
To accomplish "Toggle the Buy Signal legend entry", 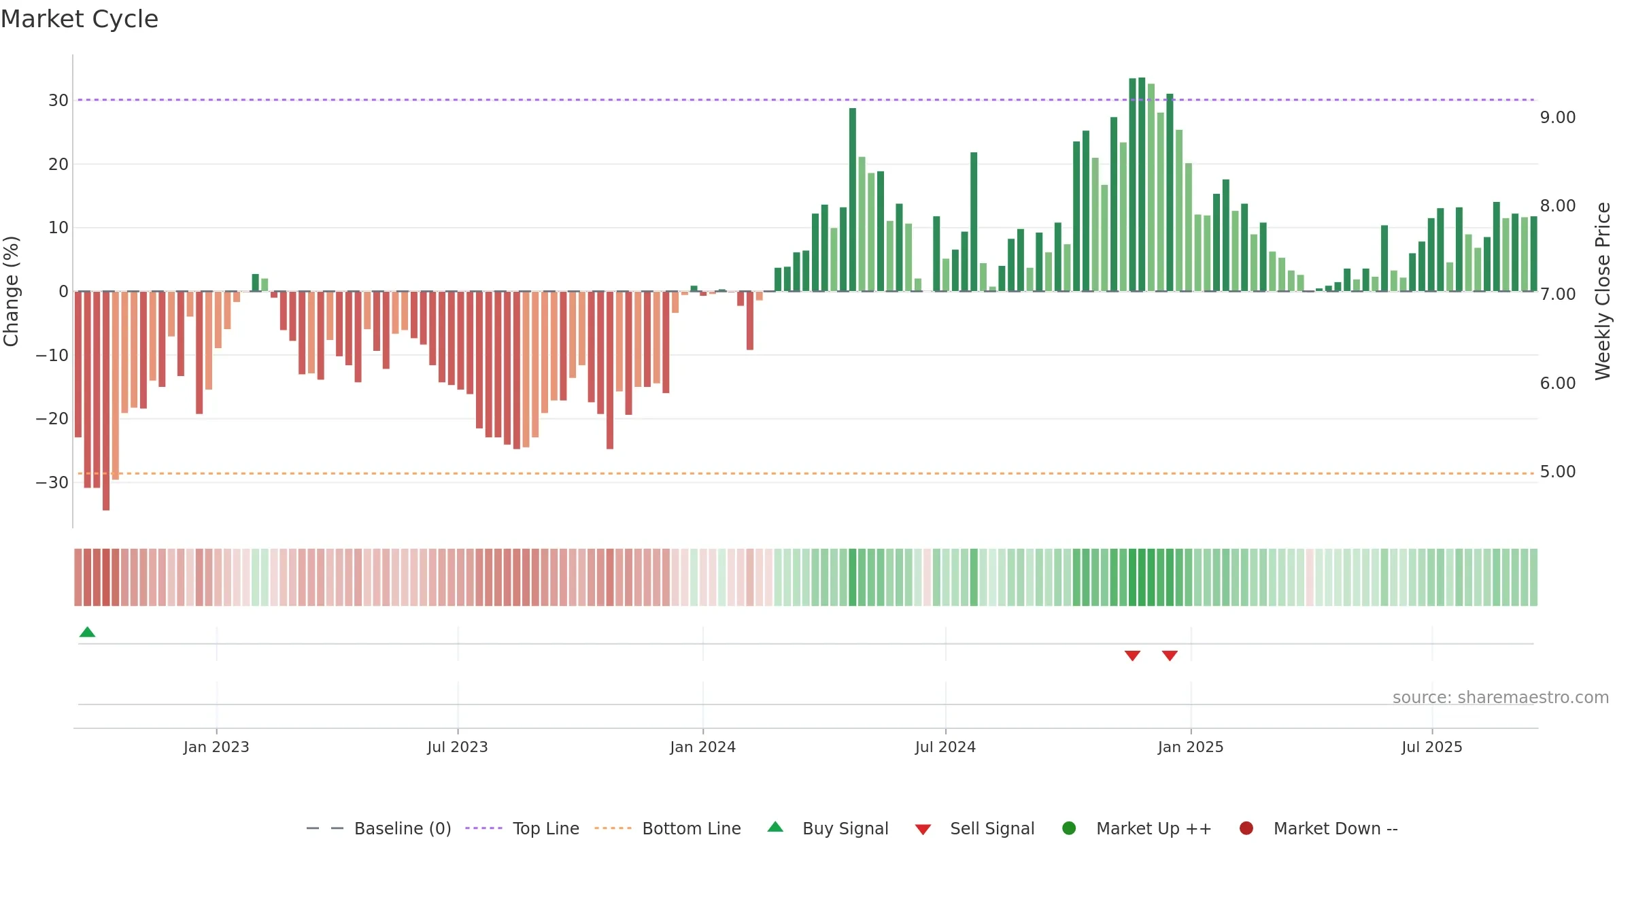I will click(x=828, y=828).
